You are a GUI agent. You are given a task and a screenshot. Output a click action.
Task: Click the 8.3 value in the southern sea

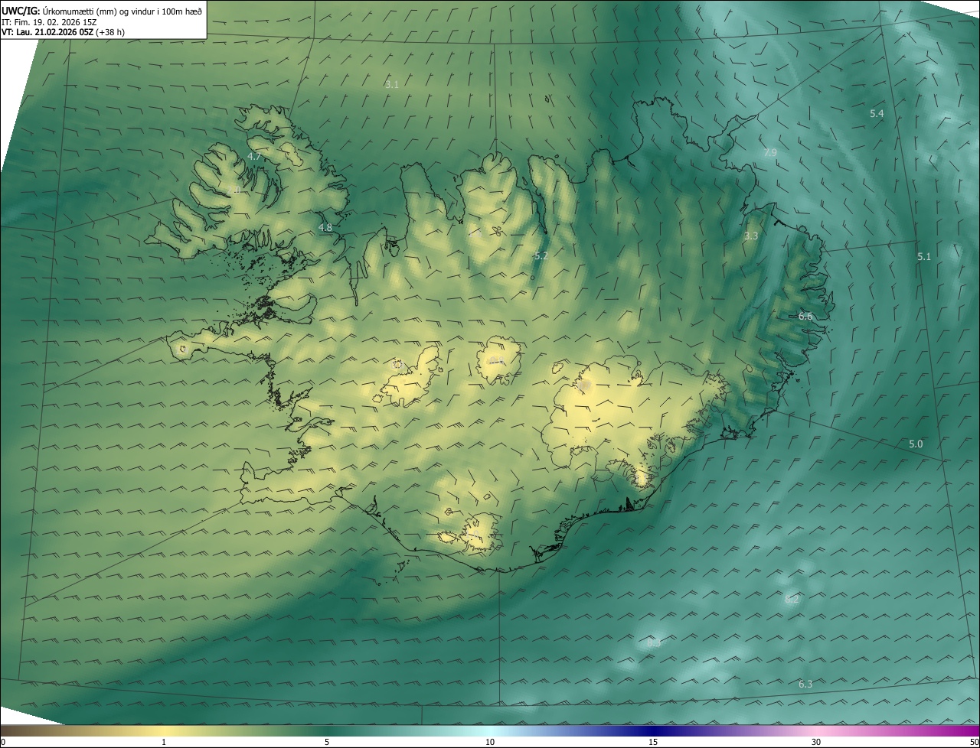click(654, 643)
